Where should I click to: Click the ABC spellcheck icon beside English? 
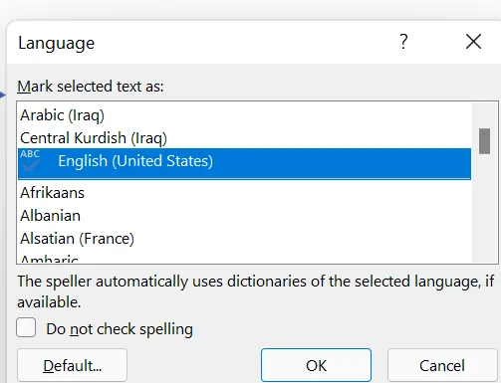(x=30, y=160)
